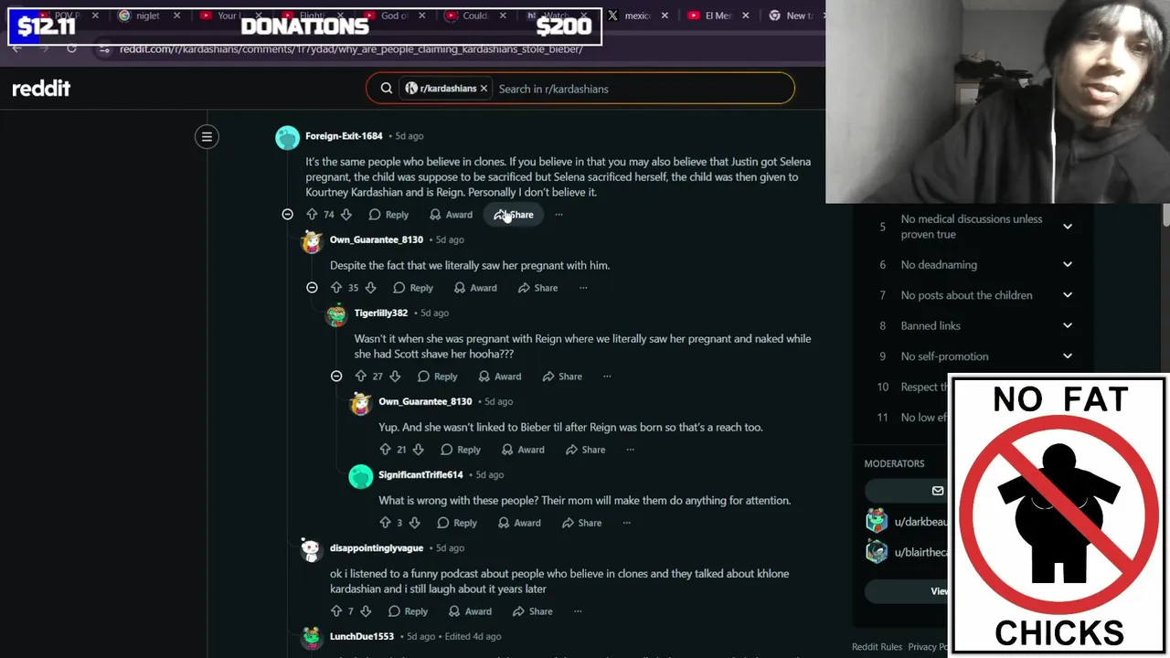Image resolution: width=1170 pixels, height=658 pixels.
Task: Remove the r/kardashians search filter chip
Action: pyautogui.click(x=484, y=89)
